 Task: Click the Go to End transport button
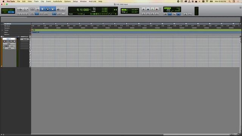coord(157,14)
